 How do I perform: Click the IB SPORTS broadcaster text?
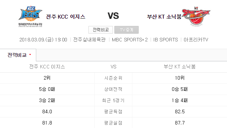pyautogui.click(x=166, y=40)
